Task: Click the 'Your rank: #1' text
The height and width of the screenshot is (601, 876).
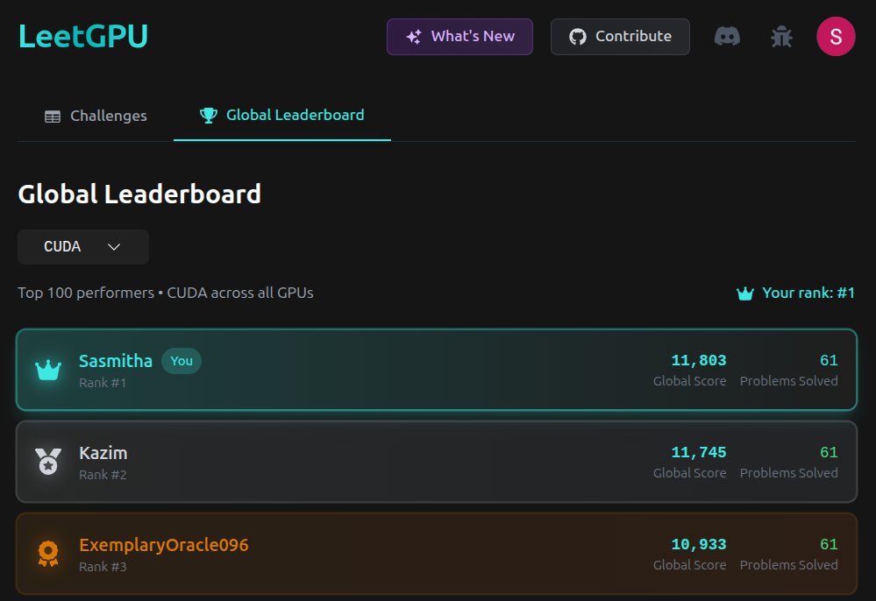Action: coord(808,293)
